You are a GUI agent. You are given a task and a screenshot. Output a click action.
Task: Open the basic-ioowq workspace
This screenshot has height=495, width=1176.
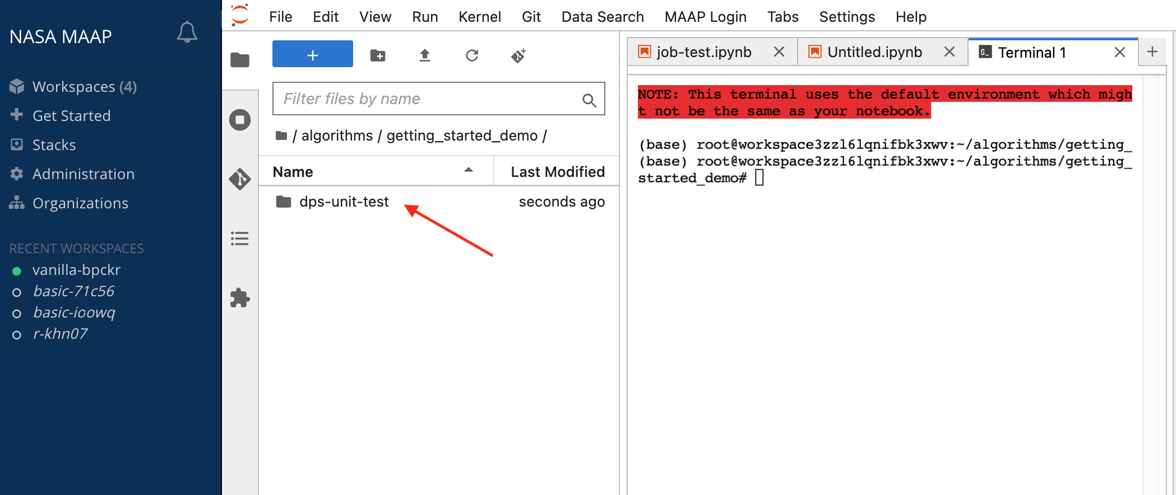(x=74, y=312)
